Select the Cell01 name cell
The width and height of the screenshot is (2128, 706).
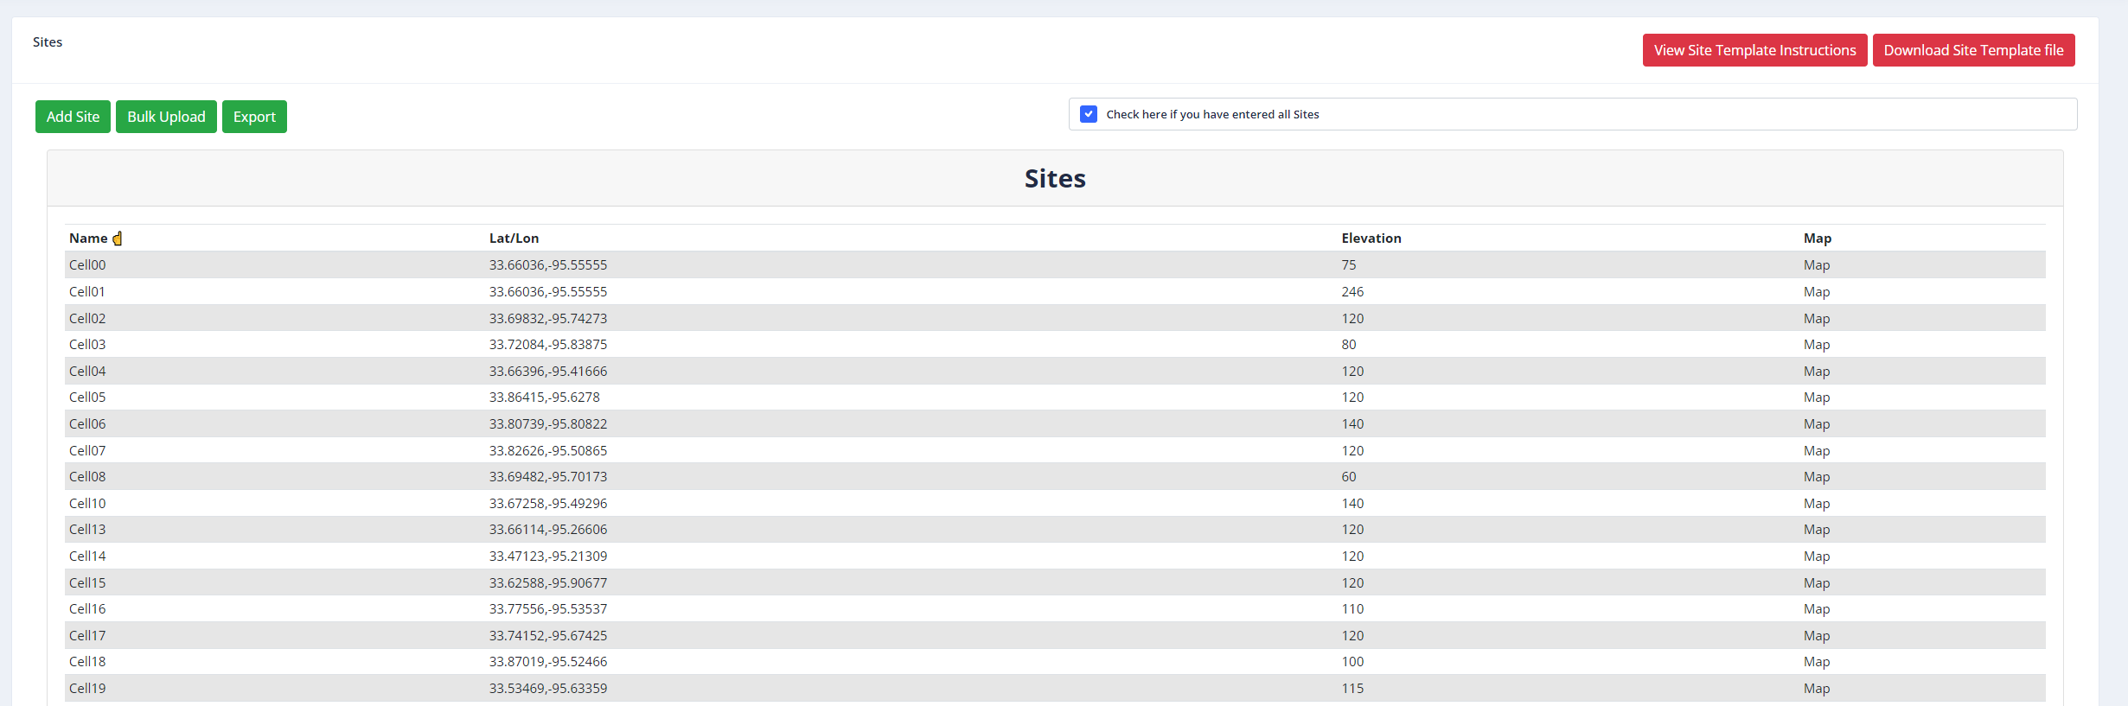pyautogui.click(x=86, y=292)
